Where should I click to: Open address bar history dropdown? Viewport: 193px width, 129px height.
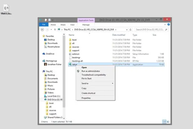click(127, 29)
